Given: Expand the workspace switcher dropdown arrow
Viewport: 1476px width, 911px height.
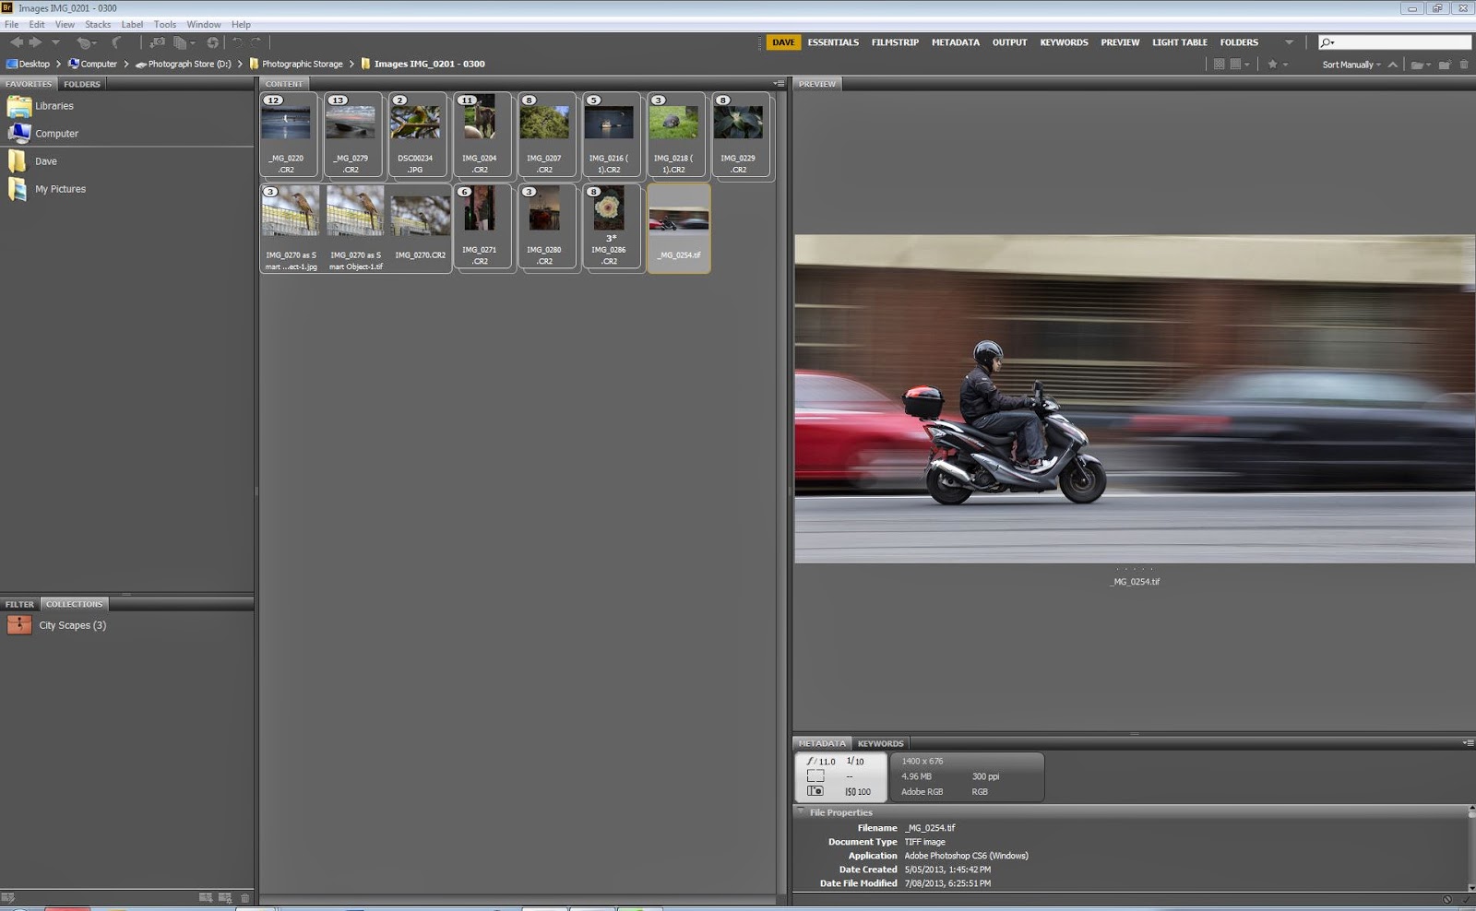Looking at the screenshot, I should coord(1289,42).
